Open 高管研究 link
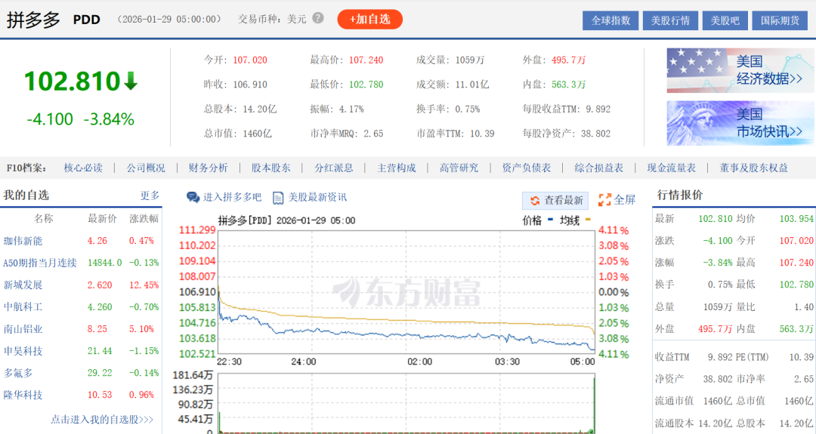Screen dimensions: 816x434 pos(459,168)
